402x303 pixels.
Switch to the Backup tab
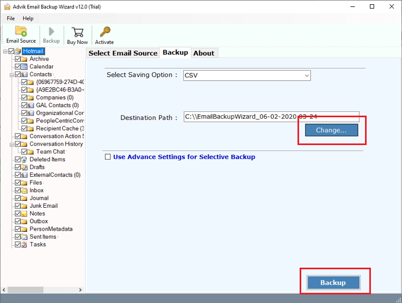[x=175, y=52]
